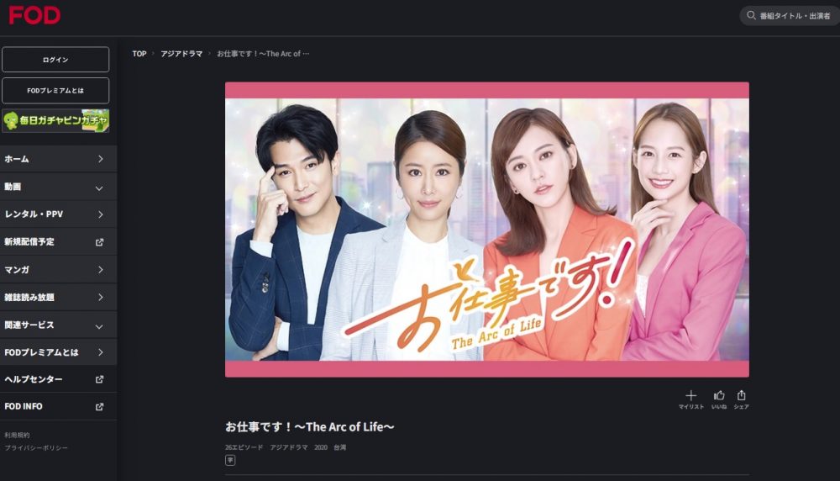Click the 毎日ガチャピンガチャ banner

55,120
